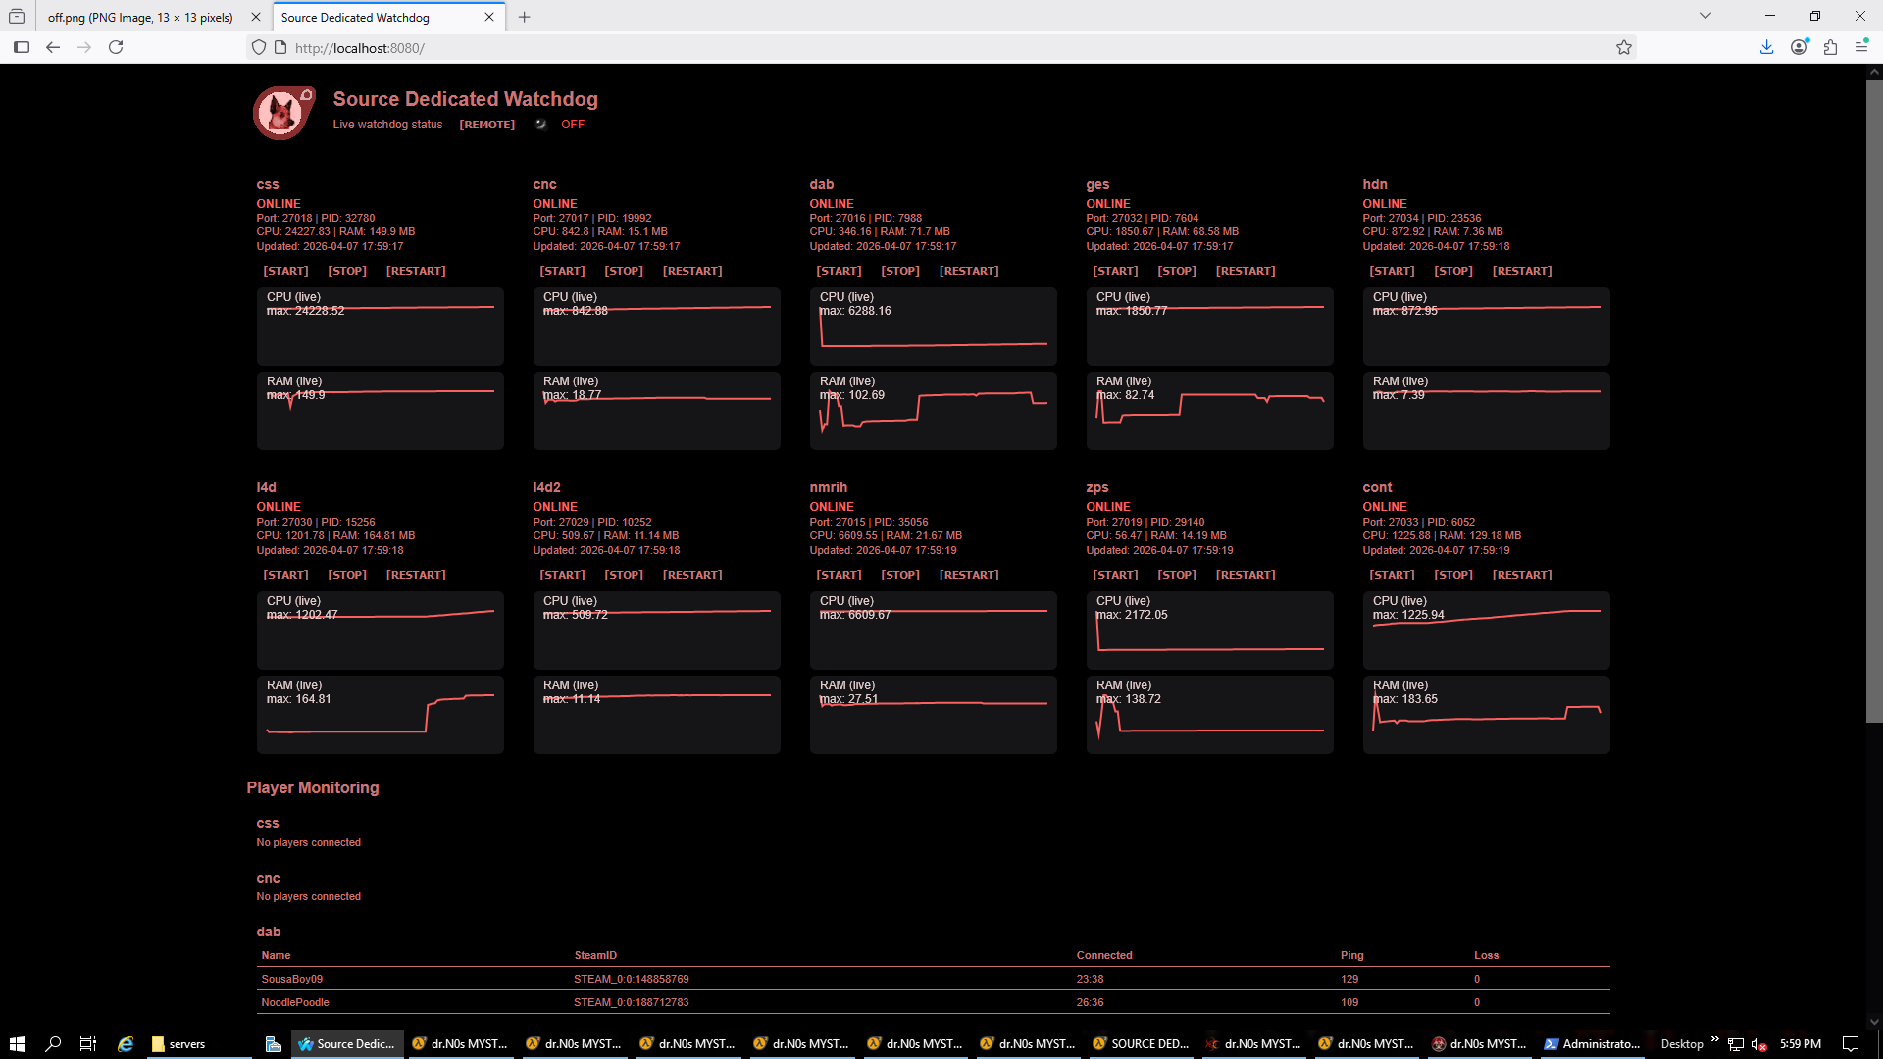
Task: Expand the taskbar Desktop toolbar chevron
Action: [x=1714, y=1039]
